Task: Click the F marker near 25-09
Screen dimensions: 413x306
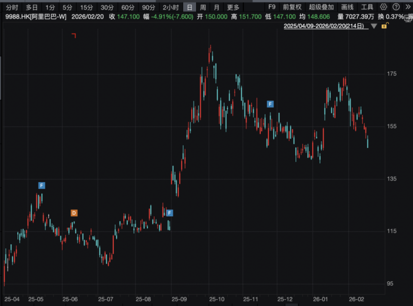Action: pos(170,213)
